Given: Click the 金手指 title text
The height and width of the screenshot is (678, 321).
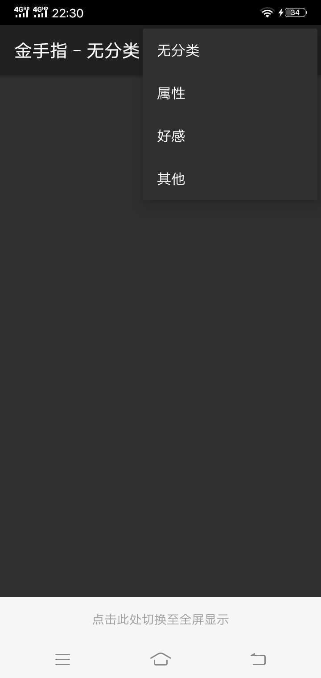Looking at the screenshot, I should (41, 50).
